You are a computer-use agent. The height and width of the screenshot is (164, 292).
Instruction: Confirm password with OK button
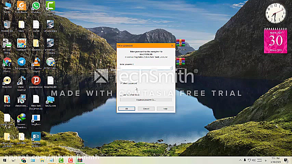(x=127, y=109)
